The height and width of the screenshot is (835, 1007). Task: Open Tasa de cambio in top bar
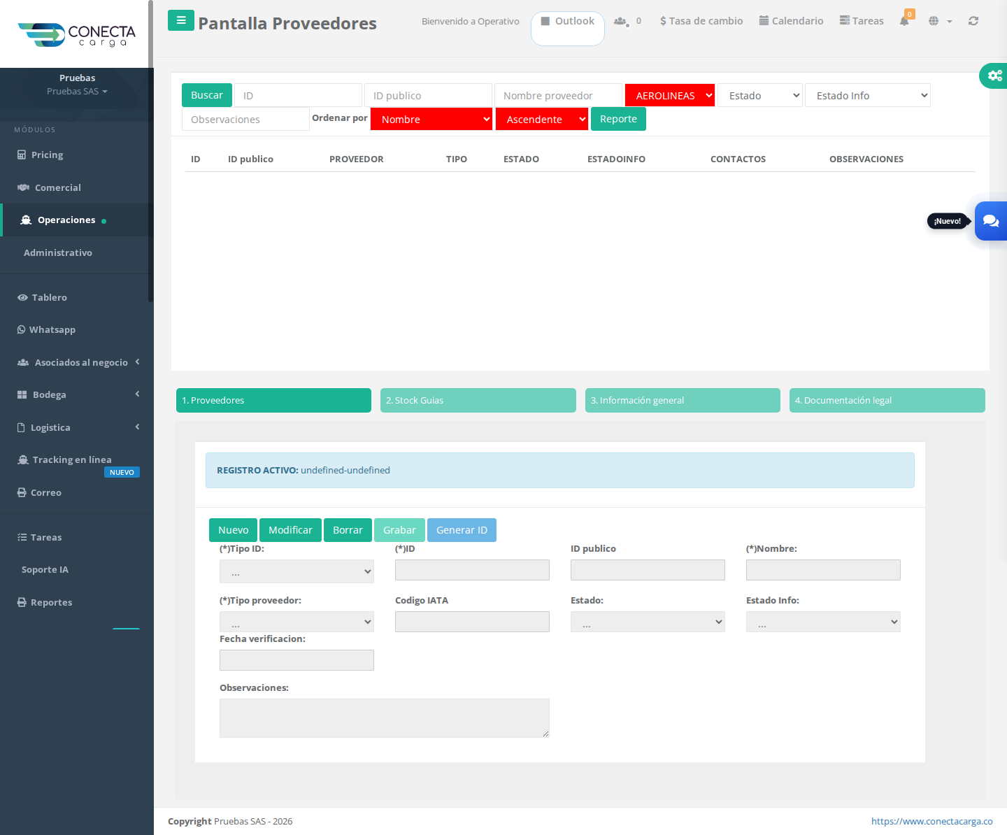tap(701, 21)
